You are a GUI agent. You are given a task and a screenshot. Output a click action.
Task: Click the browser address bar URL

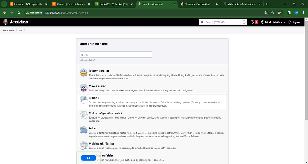(x=67, y=13)
